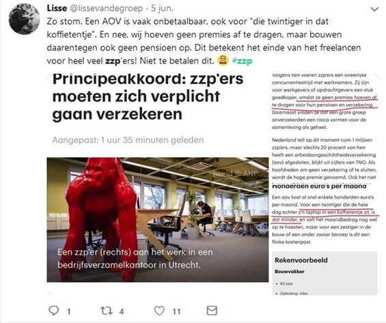Viewport: 386px width, 323px height.
Task: Like the tweet with the heart icon
Action: [159, 311]
